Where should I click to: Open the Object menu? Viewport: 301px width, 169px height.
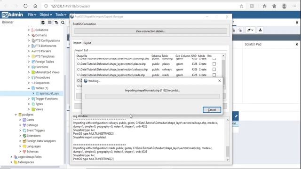click(46, 15)
